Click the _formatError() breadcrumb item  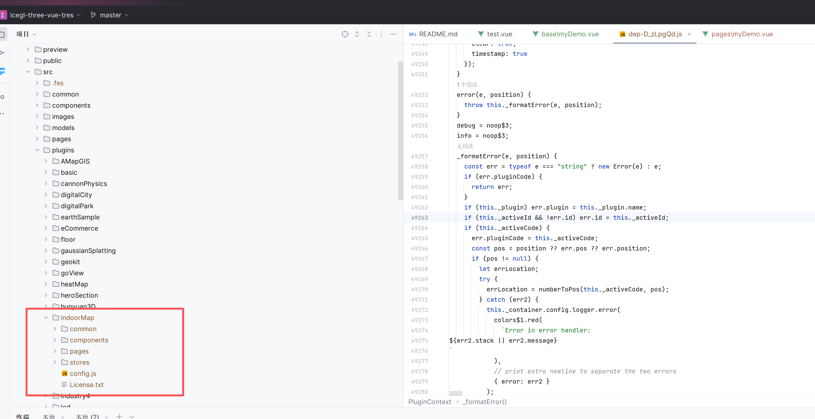(484, 402)
